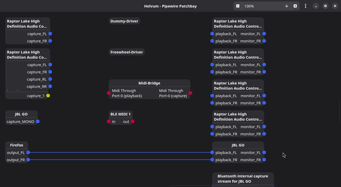This screenshot has height=187, width=341.
Task: Select the Freewheel-Driver node
Action: [127, 52]
